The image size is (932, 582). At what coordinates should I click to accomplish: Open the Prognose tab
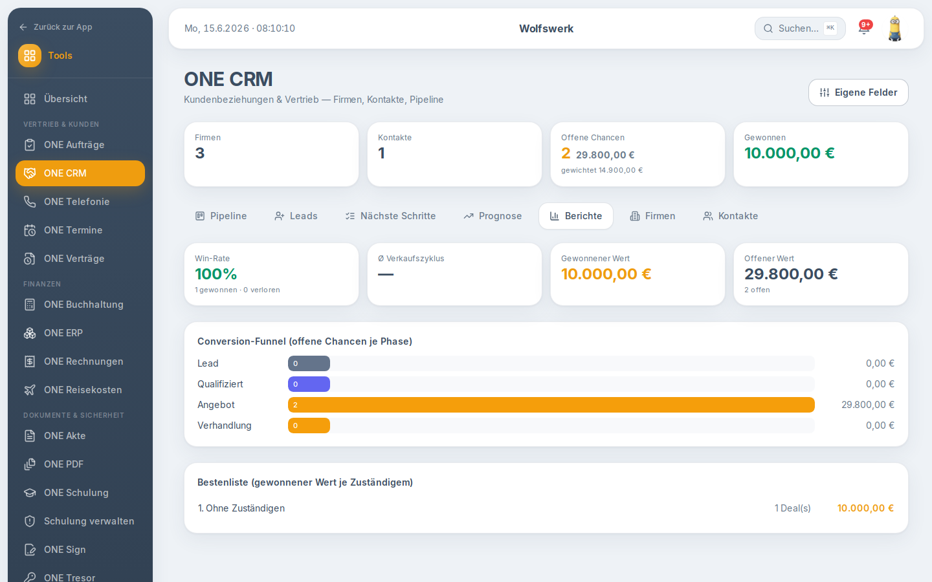coord(493,216)
